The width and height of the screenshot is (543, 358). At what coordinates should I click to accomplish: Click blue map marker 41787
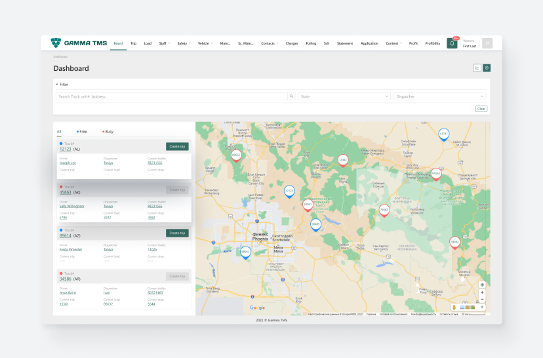(443, 134)
